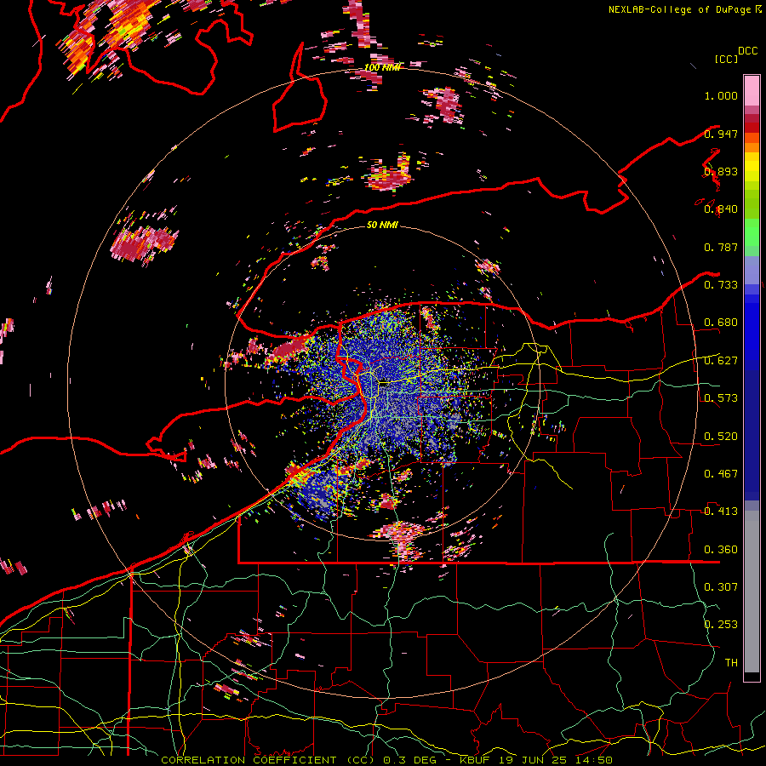Viewport: 766px width, 766px height.
Task: Click the Correlation Coefficient KBUF caption at bottom
Action: [x=386, y=760]
